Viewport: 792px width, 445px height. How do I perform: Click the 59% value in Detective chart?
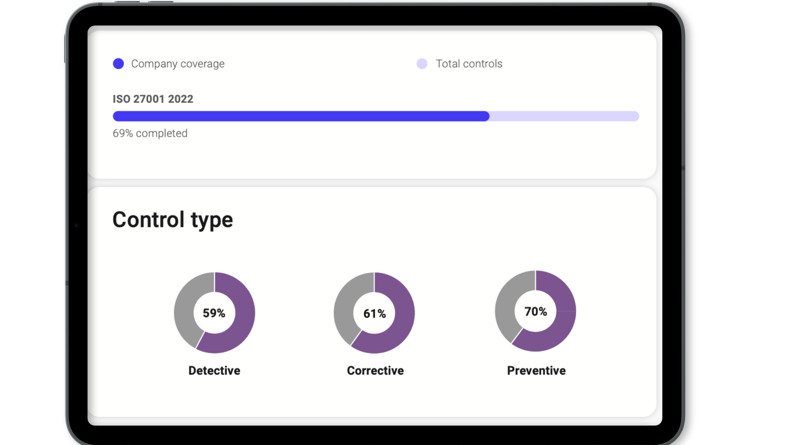[x=214, y=313]
